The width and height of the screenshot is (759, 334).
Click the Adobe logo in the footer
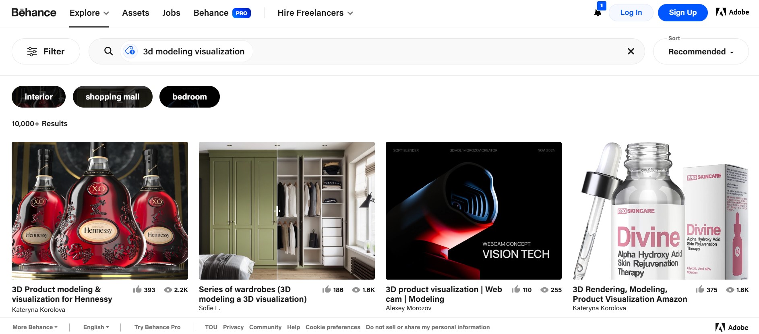pos(732,328)
